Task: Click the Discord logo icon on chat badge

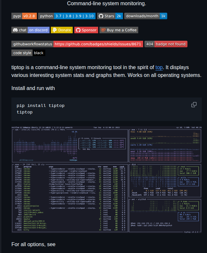Action: 15,30
